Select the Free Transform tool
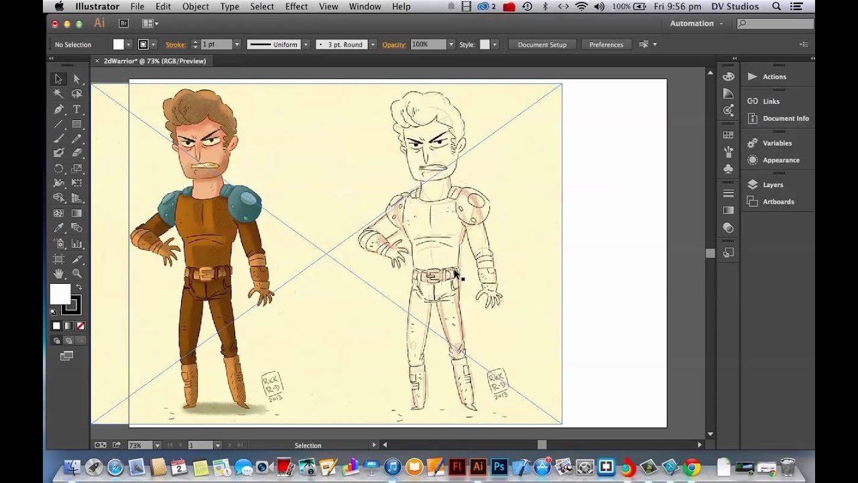The image size is (858, 483). pos(76,182)
